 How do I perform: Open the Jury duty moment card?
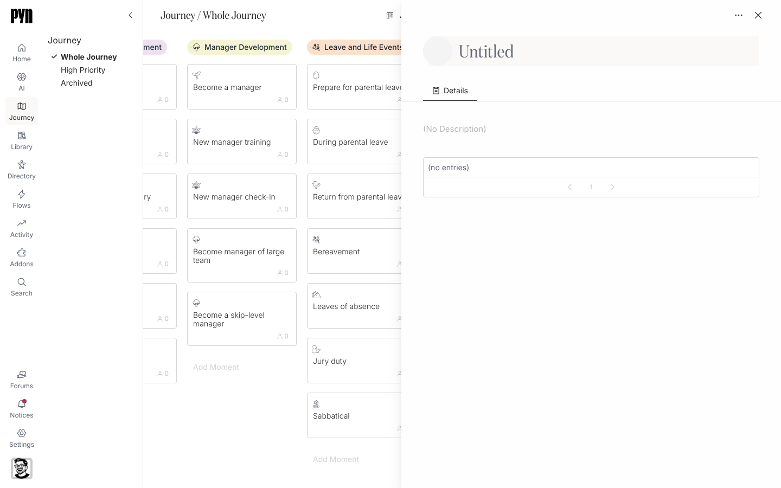354,361
